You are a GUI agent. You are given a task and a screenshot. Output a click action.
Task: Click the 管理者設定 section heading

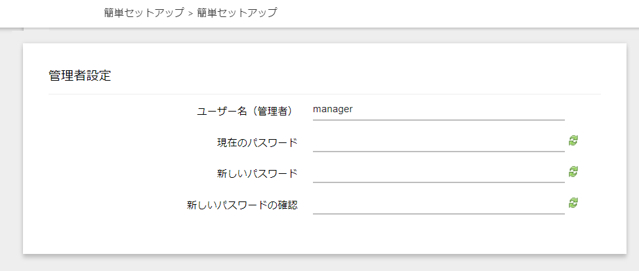tap(80, 76)
